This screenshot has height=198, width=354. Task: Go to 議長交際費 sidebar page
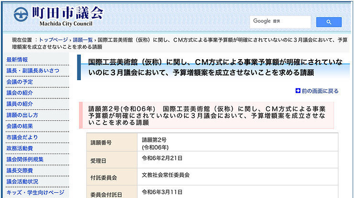20,170
